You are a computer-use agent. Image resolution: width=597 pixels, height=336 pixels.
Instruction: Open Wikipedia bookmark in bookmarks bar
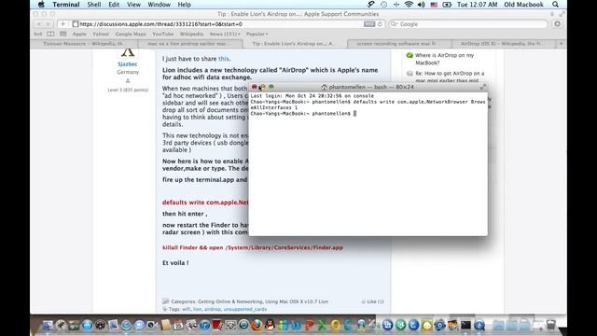pos(191,34)
